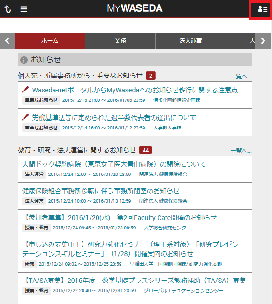Switch to the 業務 tab
272x304 pixels.
coord(120,41)
